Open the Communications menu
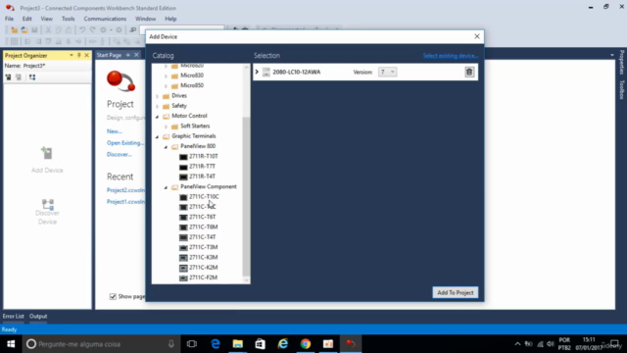This screenshot has height=353, width=627. pos(105,19)
